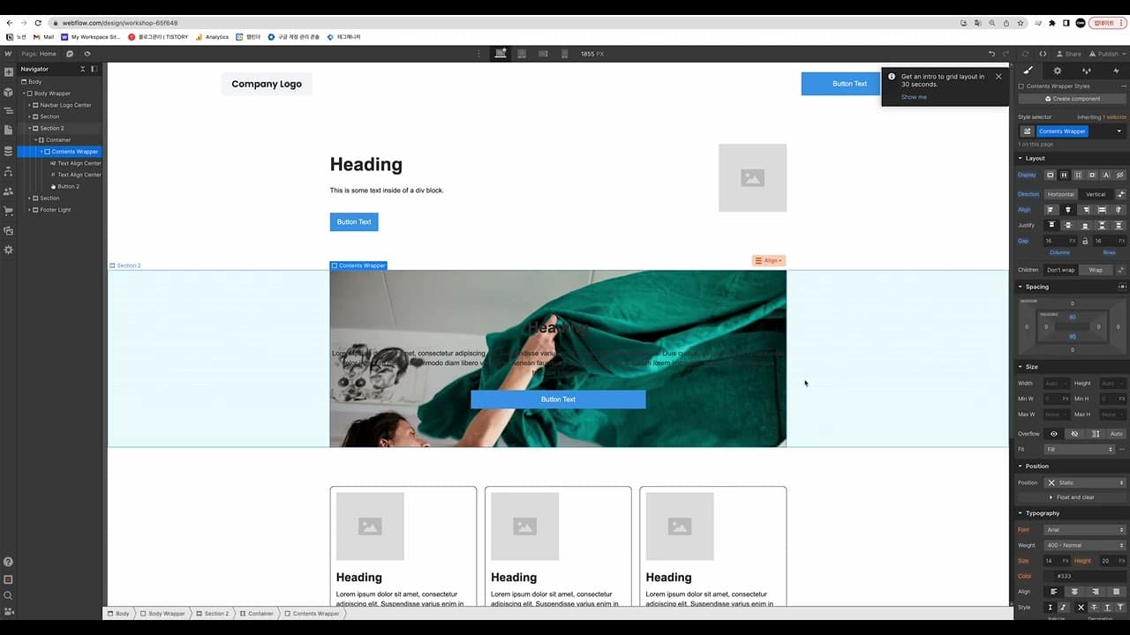
Task: Switch to the Element Settings gear tab
Action: pos(1057,71)
